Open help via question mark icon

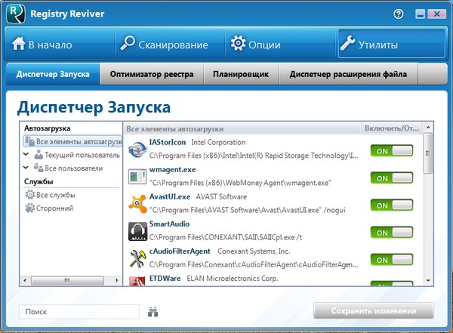tap(398, 14)
